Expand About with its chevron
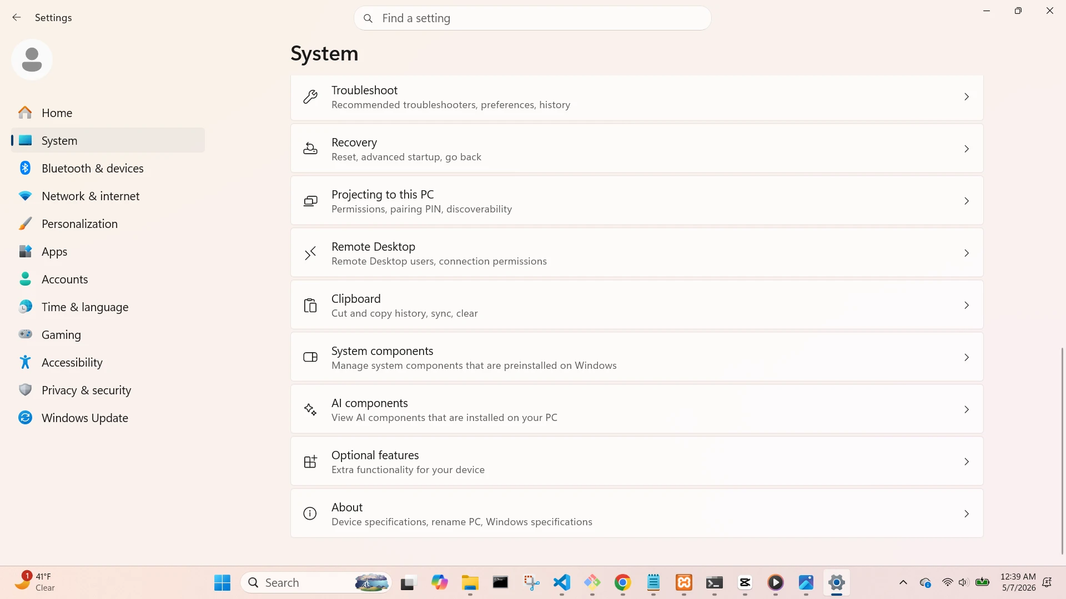 pyautogui.click(x=967, y=514)
